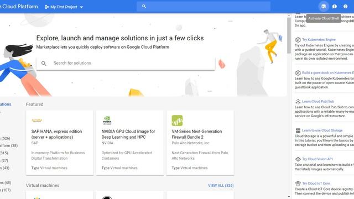
Task: Click the green Palo Alto VM-Series logo
Action: click(177, 121)
